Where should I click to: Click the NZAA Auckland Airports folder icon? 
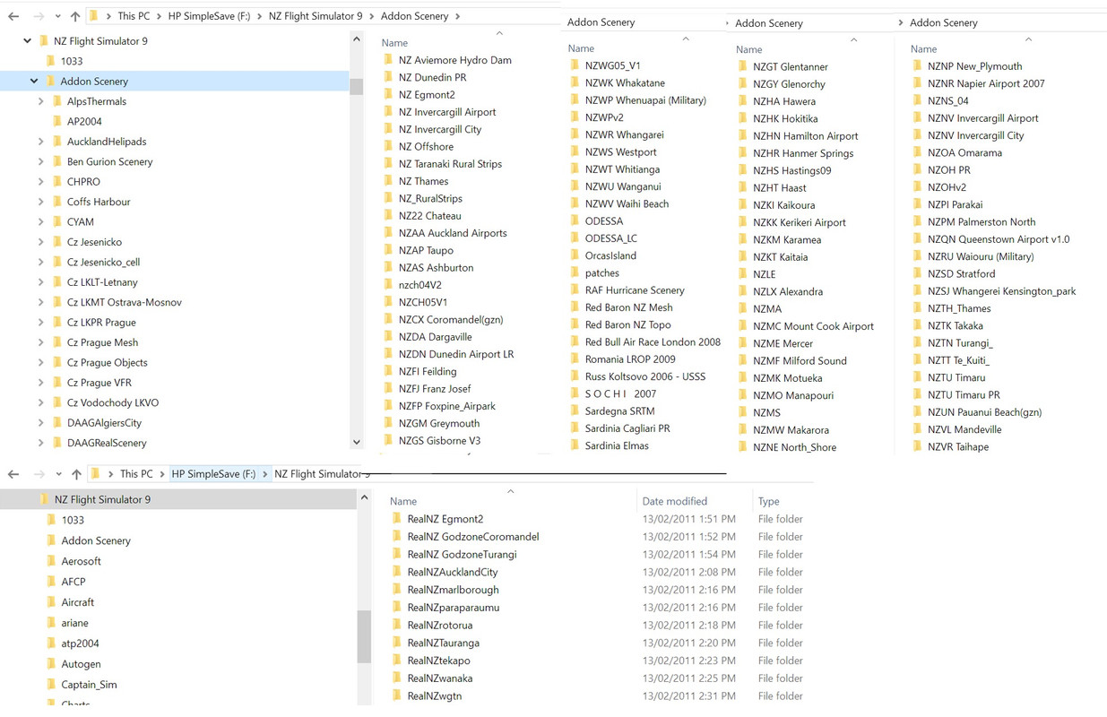(388, 233)
